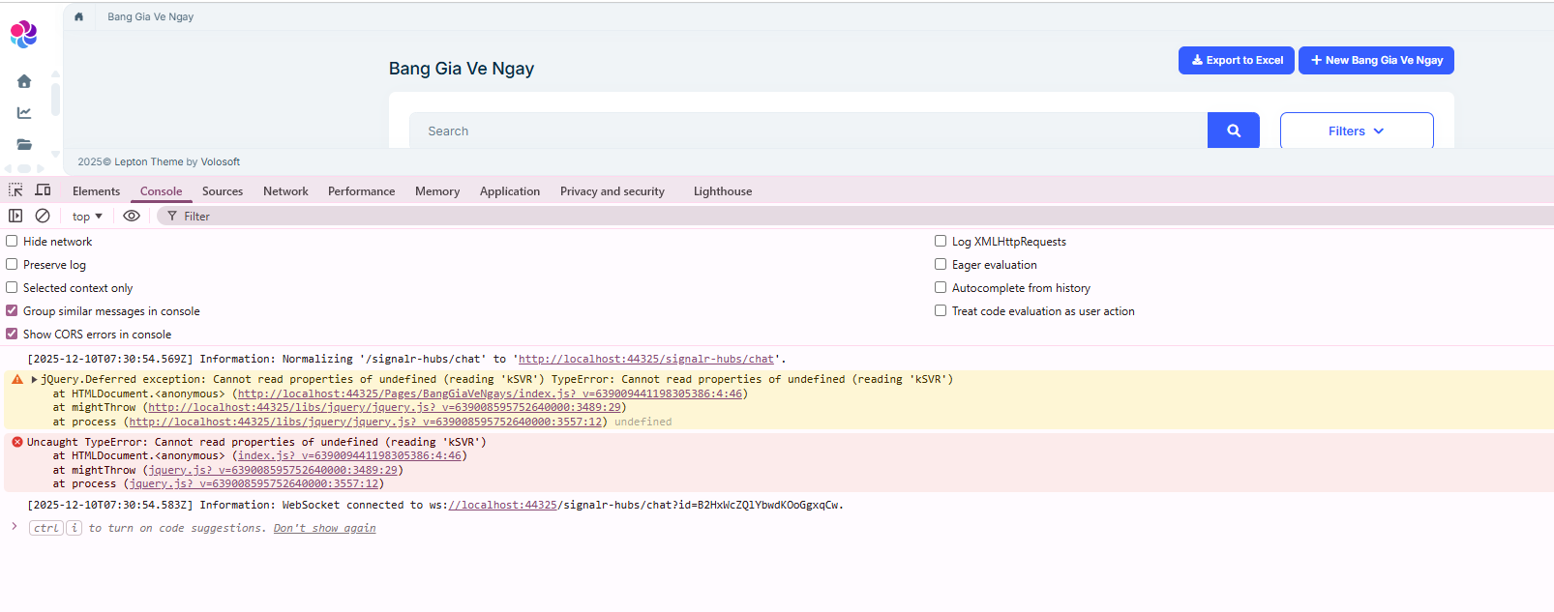Switch to the Network tab
The image size is (1554, 612).
(285, 191)
